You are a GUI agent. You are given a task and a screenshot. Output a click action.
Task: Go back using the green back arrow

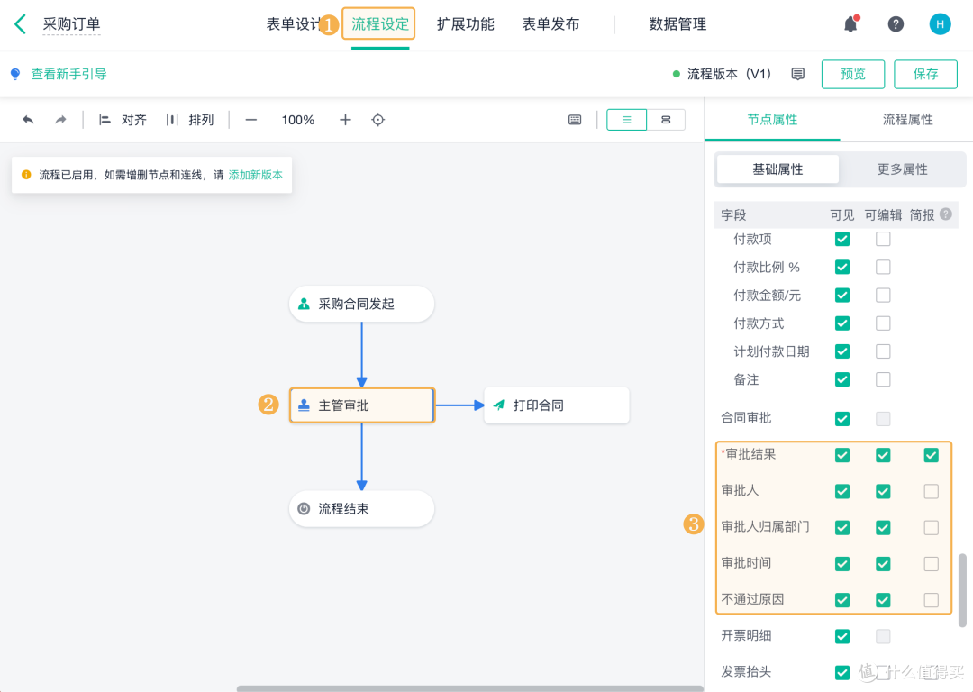pyautogui.click(x=20, y=24)
